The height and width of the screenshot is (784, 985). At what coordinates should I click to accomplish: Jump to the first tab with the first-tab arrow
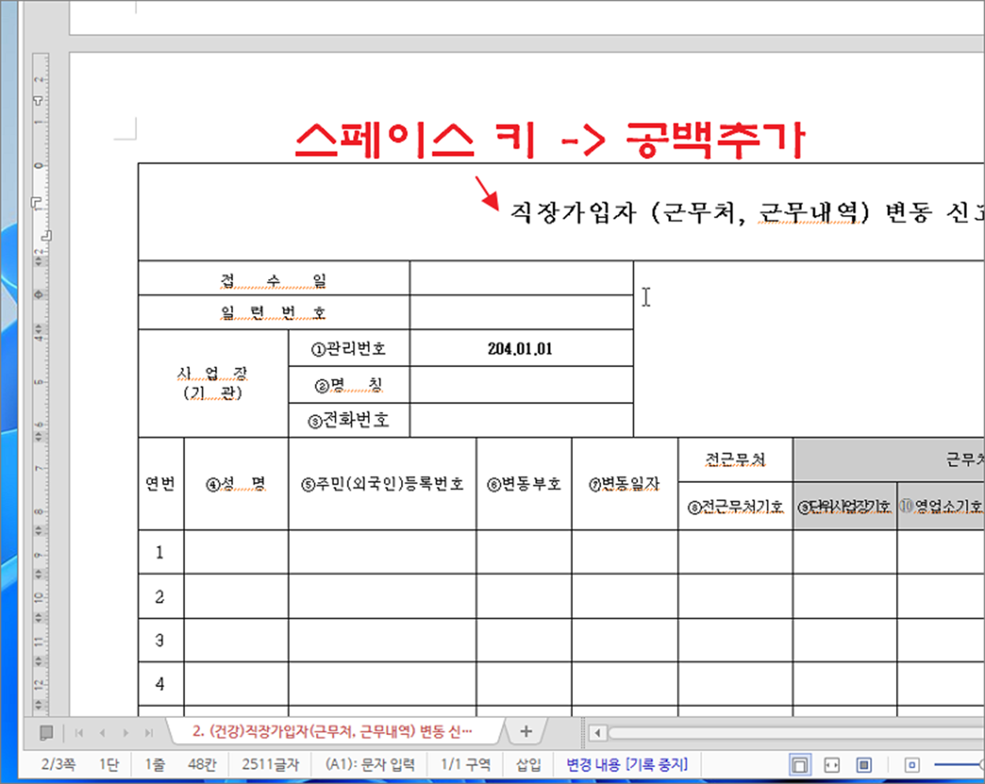[x=79, y=733]
